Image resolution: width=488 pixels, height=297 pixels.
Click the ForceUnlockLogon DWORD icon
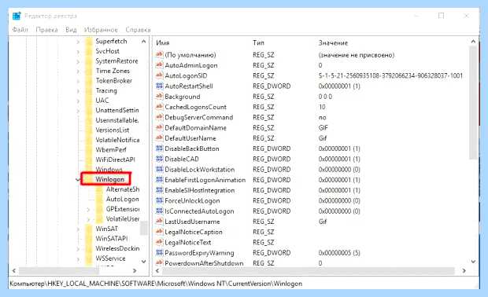(x=159, y=200)
